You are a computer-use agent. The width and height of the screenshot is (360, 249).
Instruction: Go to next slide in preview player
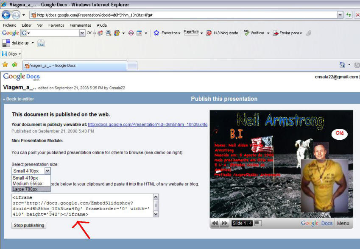tap(224, 223)
